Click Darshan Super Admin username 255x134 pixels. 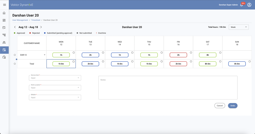point(228,5)
